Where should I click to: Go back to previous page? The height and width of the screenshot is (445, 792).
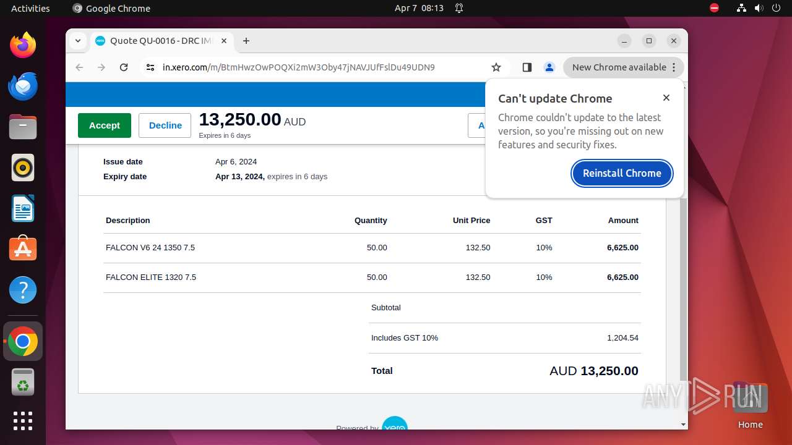[x=79, y=67]
